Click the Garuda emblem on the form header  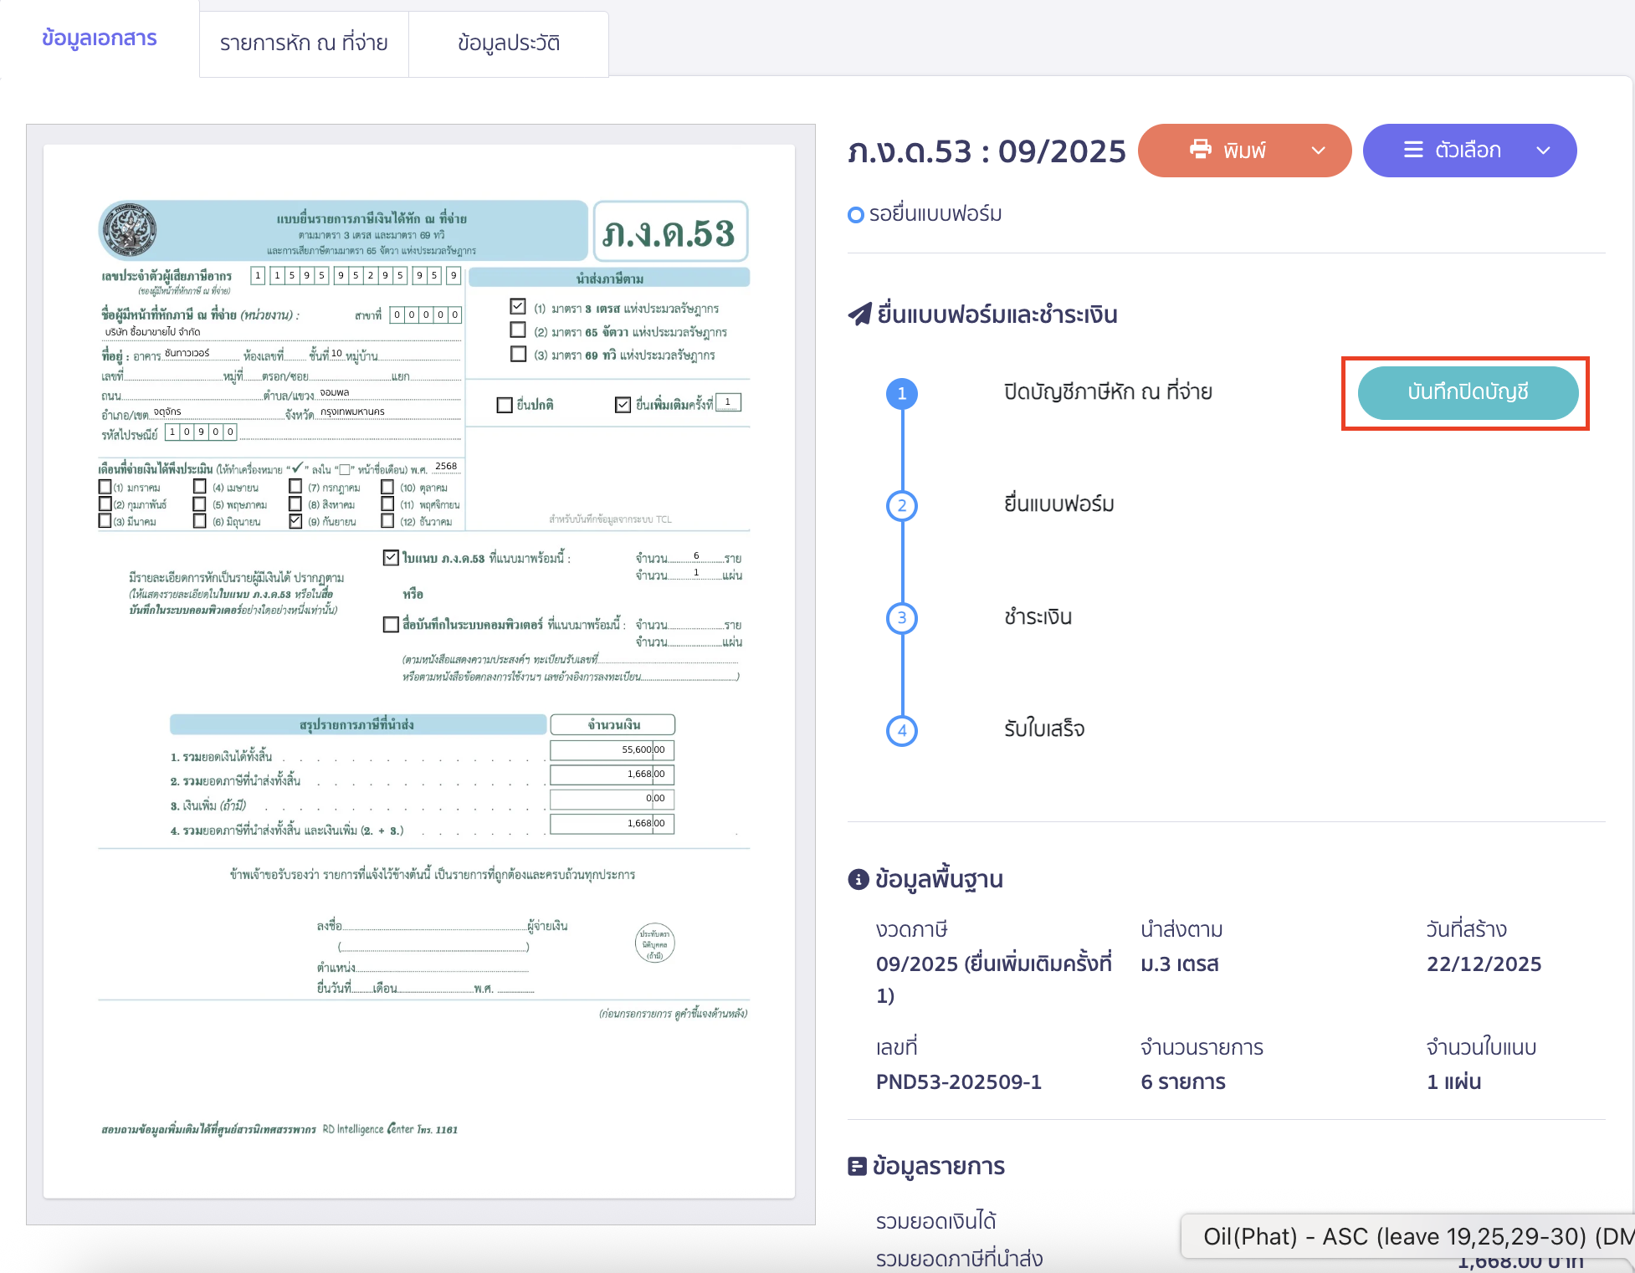(x=128, y=229)
